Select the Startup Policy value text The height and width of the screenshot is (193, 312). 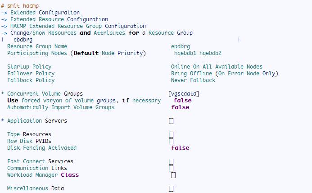pos(217,67)
